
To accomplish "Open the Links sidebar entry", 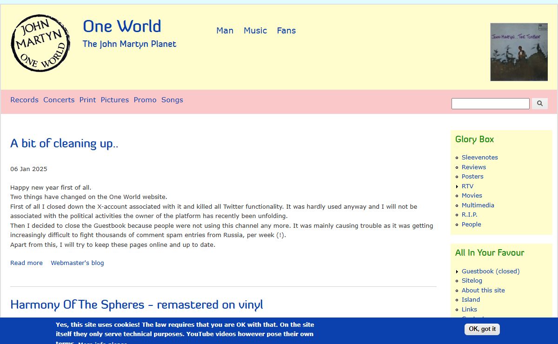I will coord(469,310).
